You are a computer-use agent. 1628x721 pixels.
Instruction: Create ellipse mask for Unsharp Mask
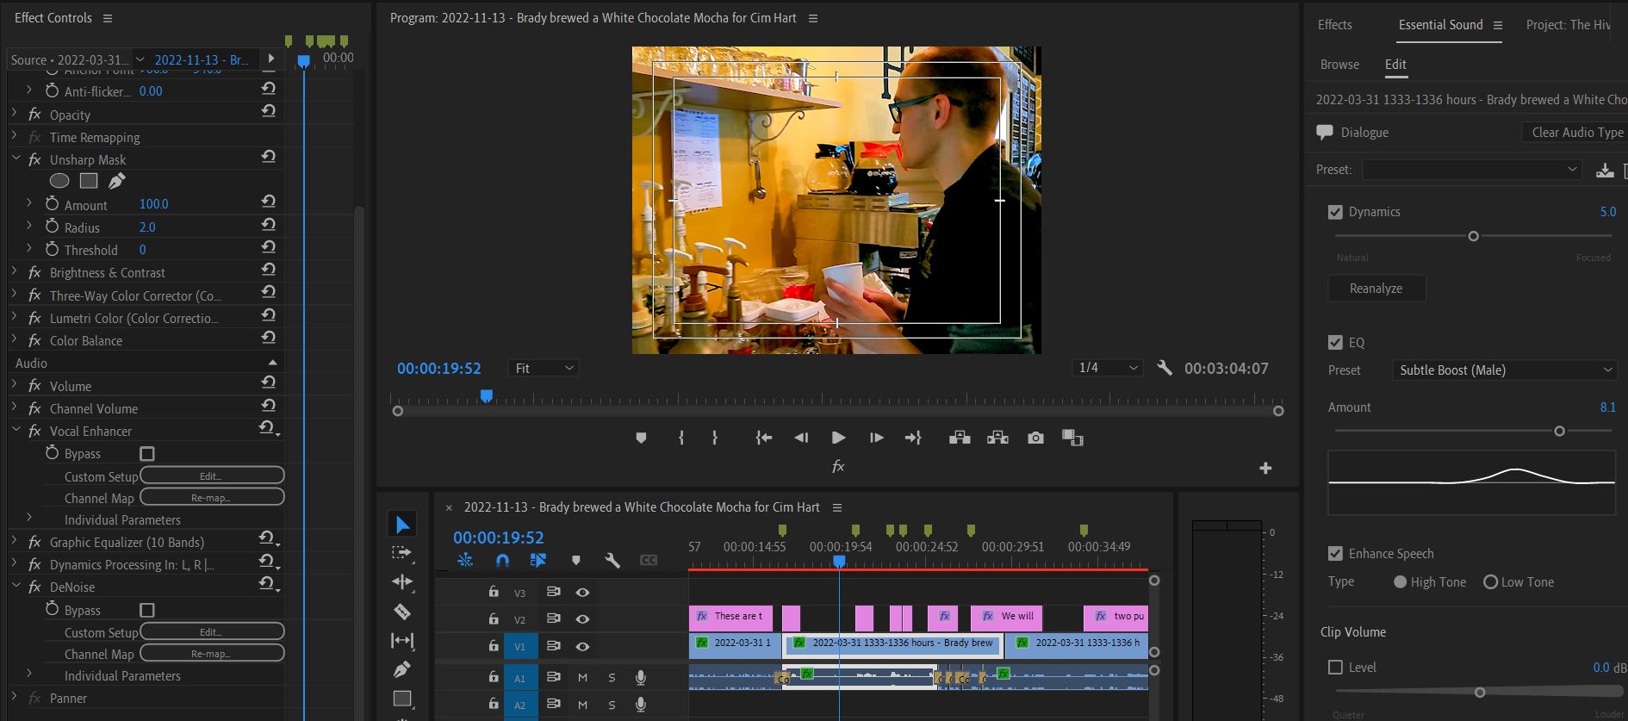(x=59, y=181)
